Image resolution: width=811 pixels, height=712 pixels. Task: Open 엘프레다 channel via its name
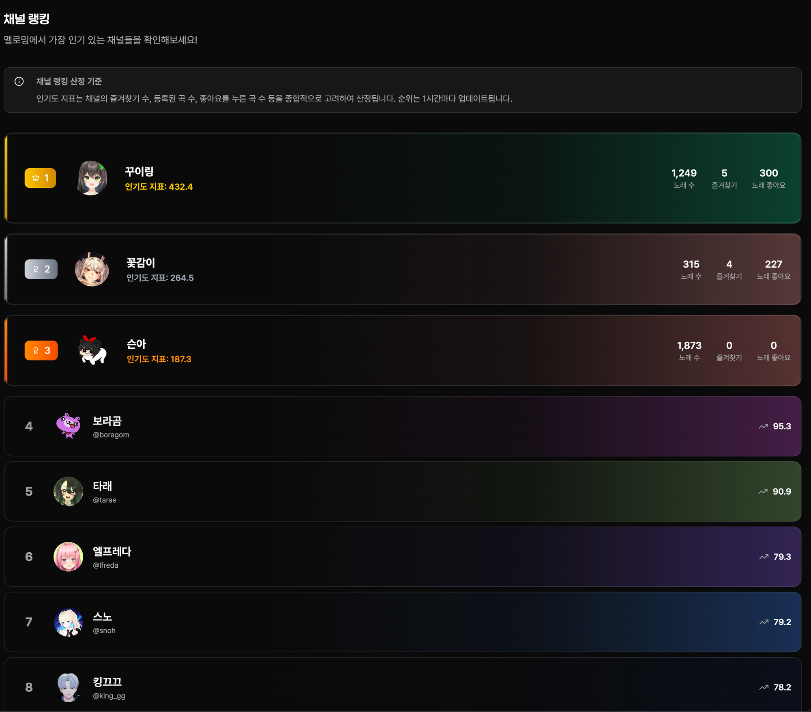point(112,551)
